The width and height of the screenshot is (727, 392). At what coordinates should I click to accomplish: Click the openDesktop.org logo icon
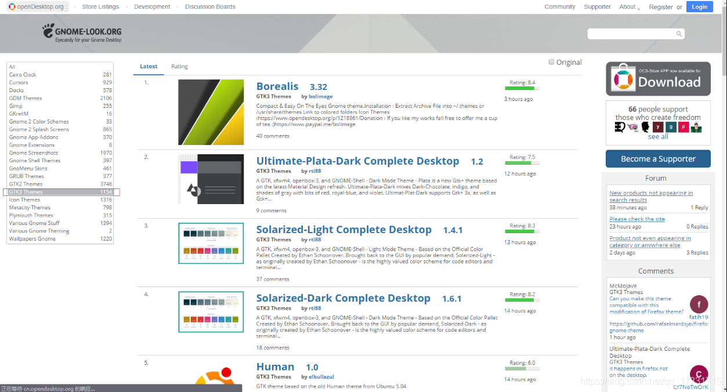pos(12,7)
